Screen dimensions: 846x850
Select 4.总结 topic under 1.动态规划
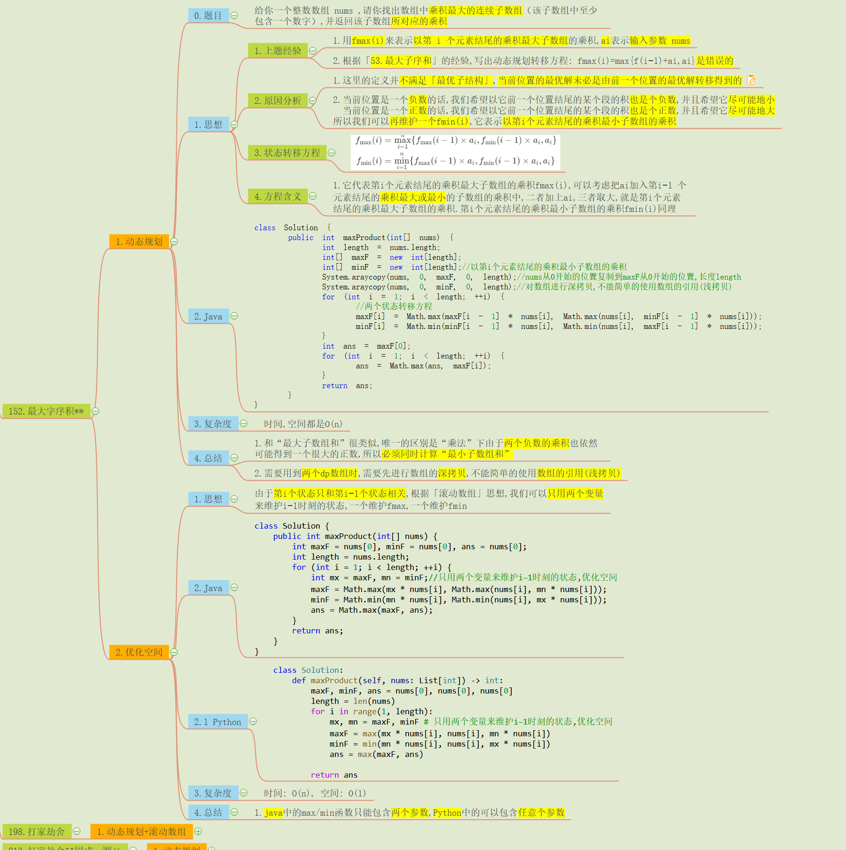coord(208,458)
